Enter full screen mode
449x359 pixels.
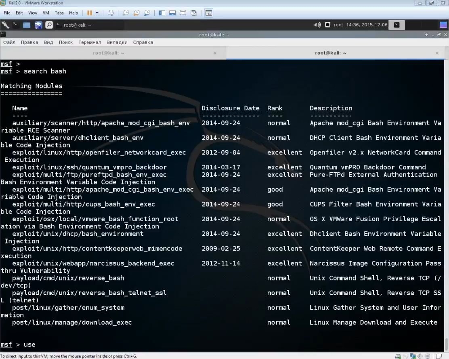tap(183, 13)
